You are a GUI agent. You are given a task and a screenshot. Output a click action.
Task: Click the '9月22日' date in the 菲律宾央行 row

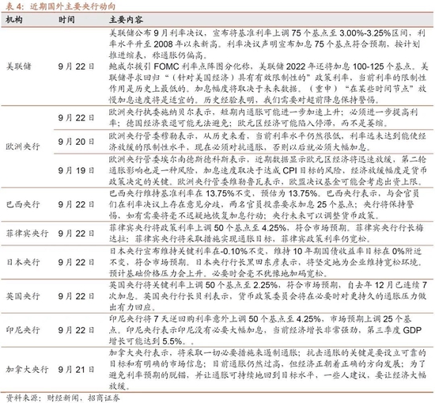[76, 234]
